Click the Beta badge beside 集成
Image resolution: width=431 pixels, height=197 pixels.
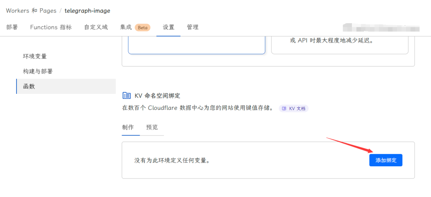pyautogui.click(x=142, y=27)
